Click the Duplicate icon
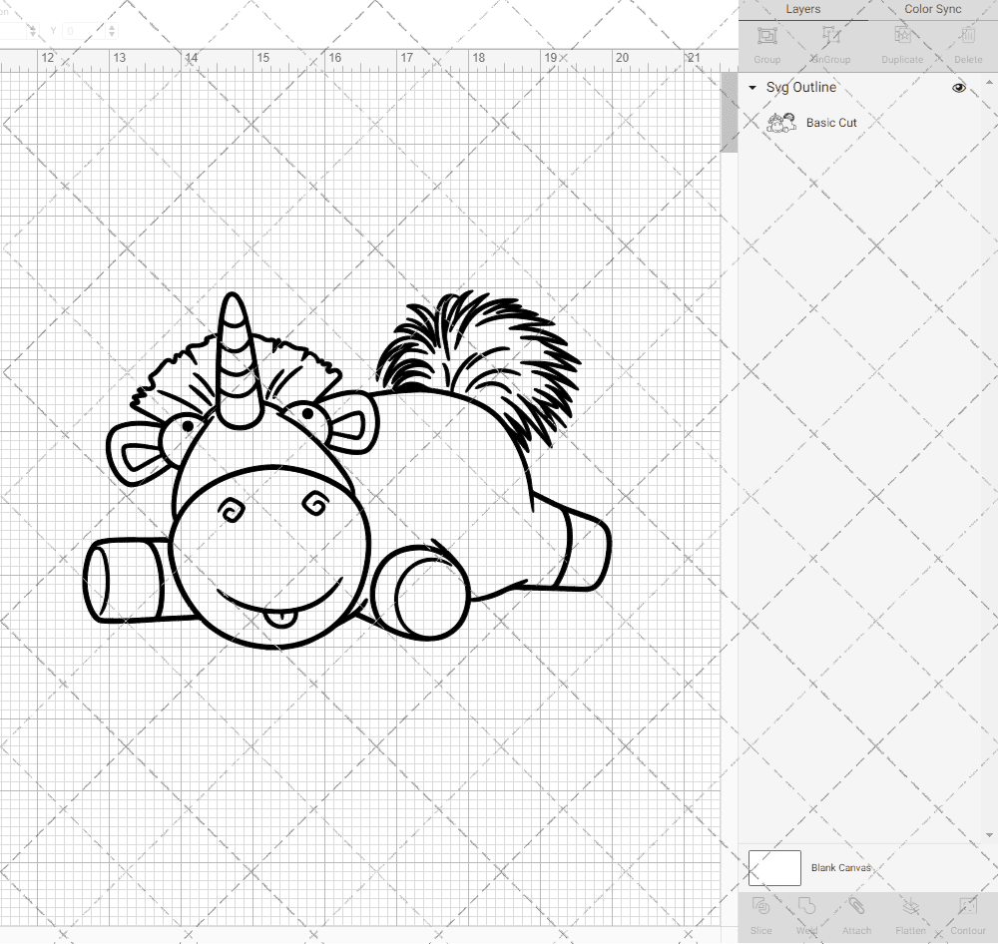This screenshot has height=944, width=998. tap(902, 36)
